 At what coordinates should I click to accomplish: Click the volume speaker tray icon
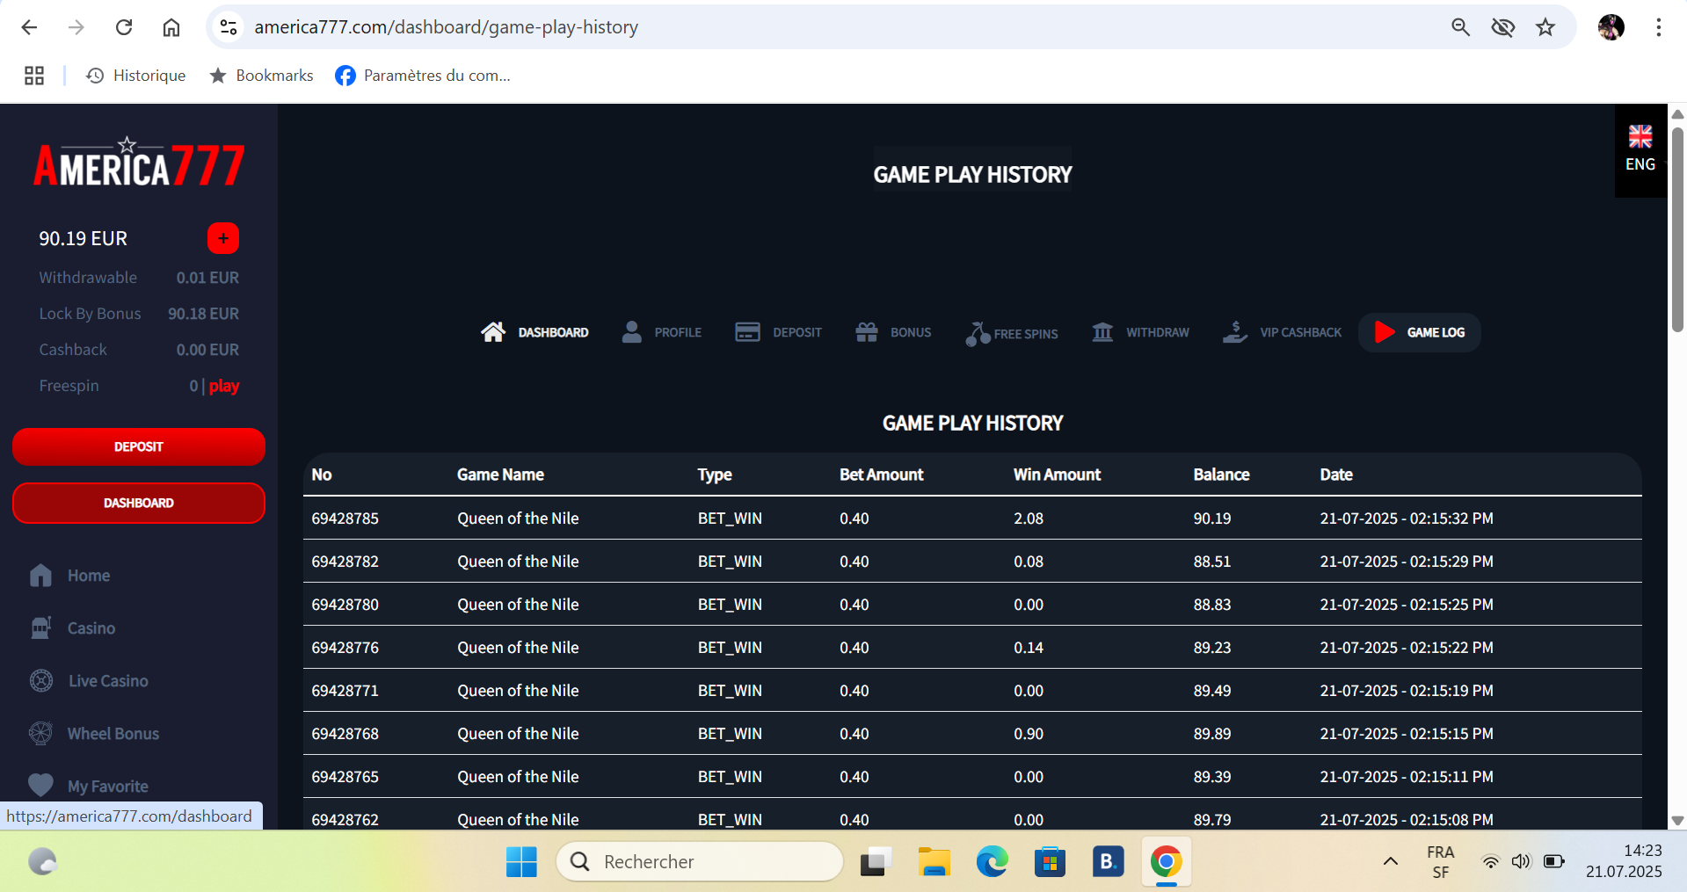tap(1521, 861)
